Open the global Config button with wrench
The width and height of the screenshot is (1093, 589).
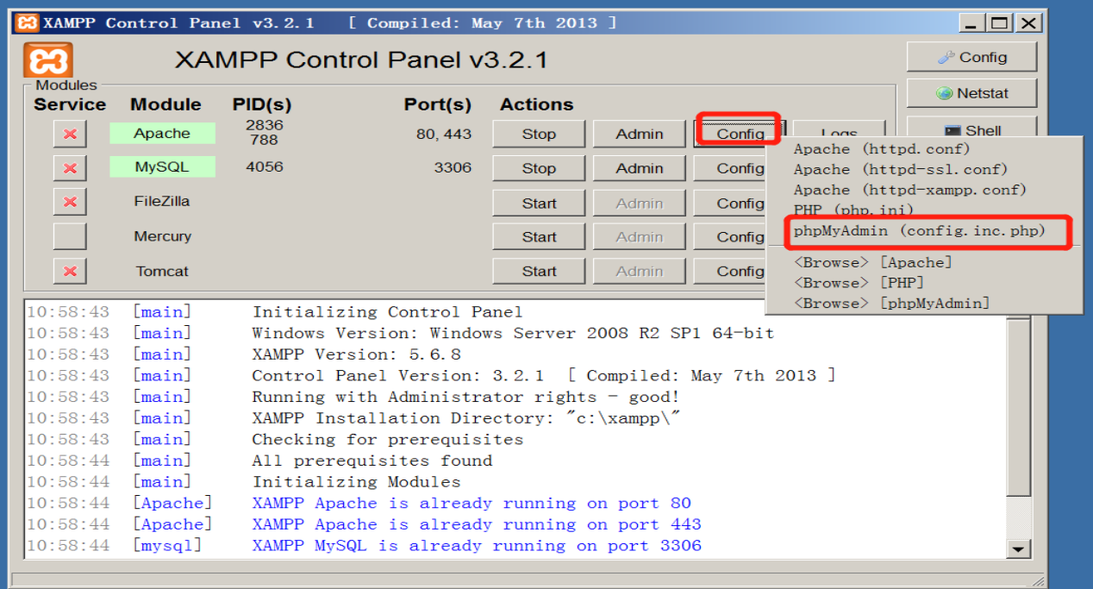(971, 57)
